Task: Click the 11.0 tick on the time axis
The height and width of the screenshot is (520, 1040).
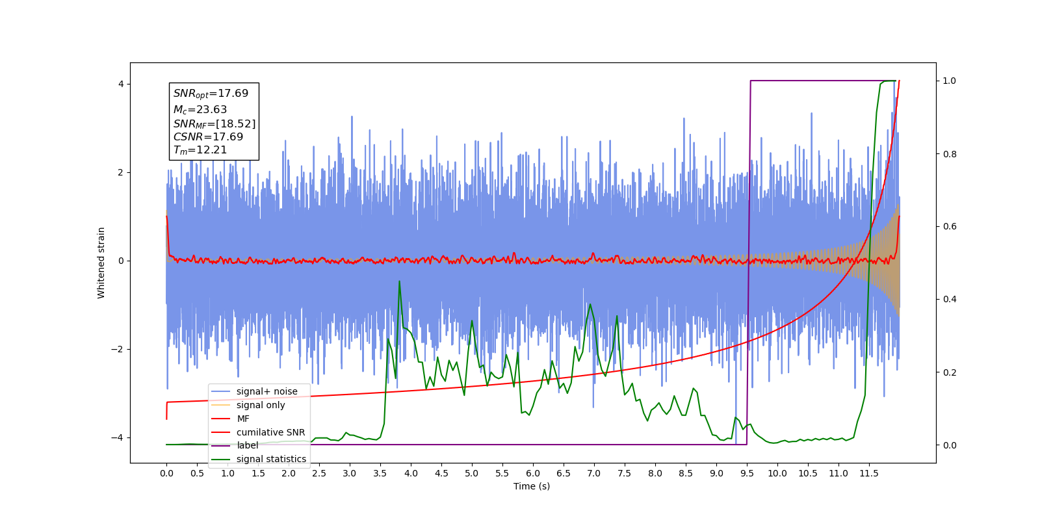Action: 838,473
